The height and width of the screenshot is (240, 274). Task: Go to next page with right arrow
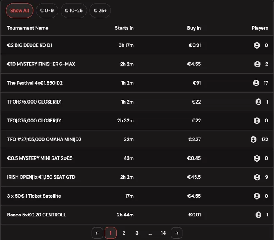[x=177, y=233]
